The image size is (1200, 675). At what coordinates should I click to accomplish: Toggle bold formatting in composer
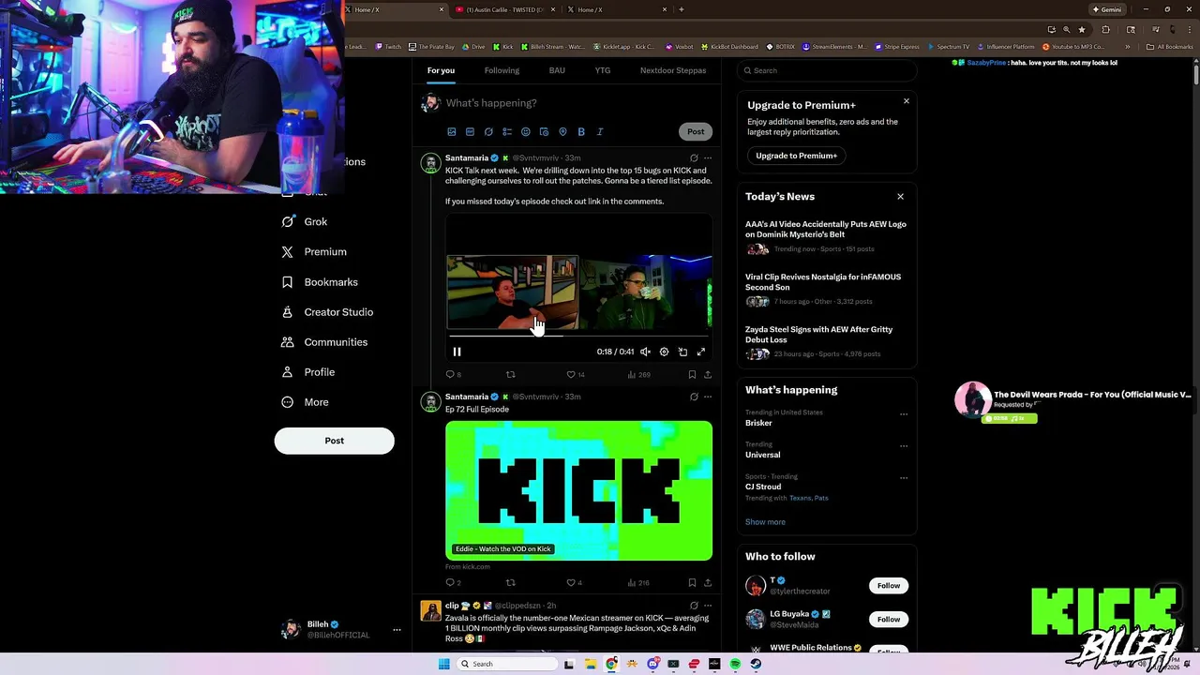coord(581,132)
